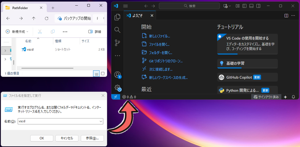Show errors and warnings in status bar

click(x=129, y=97)
